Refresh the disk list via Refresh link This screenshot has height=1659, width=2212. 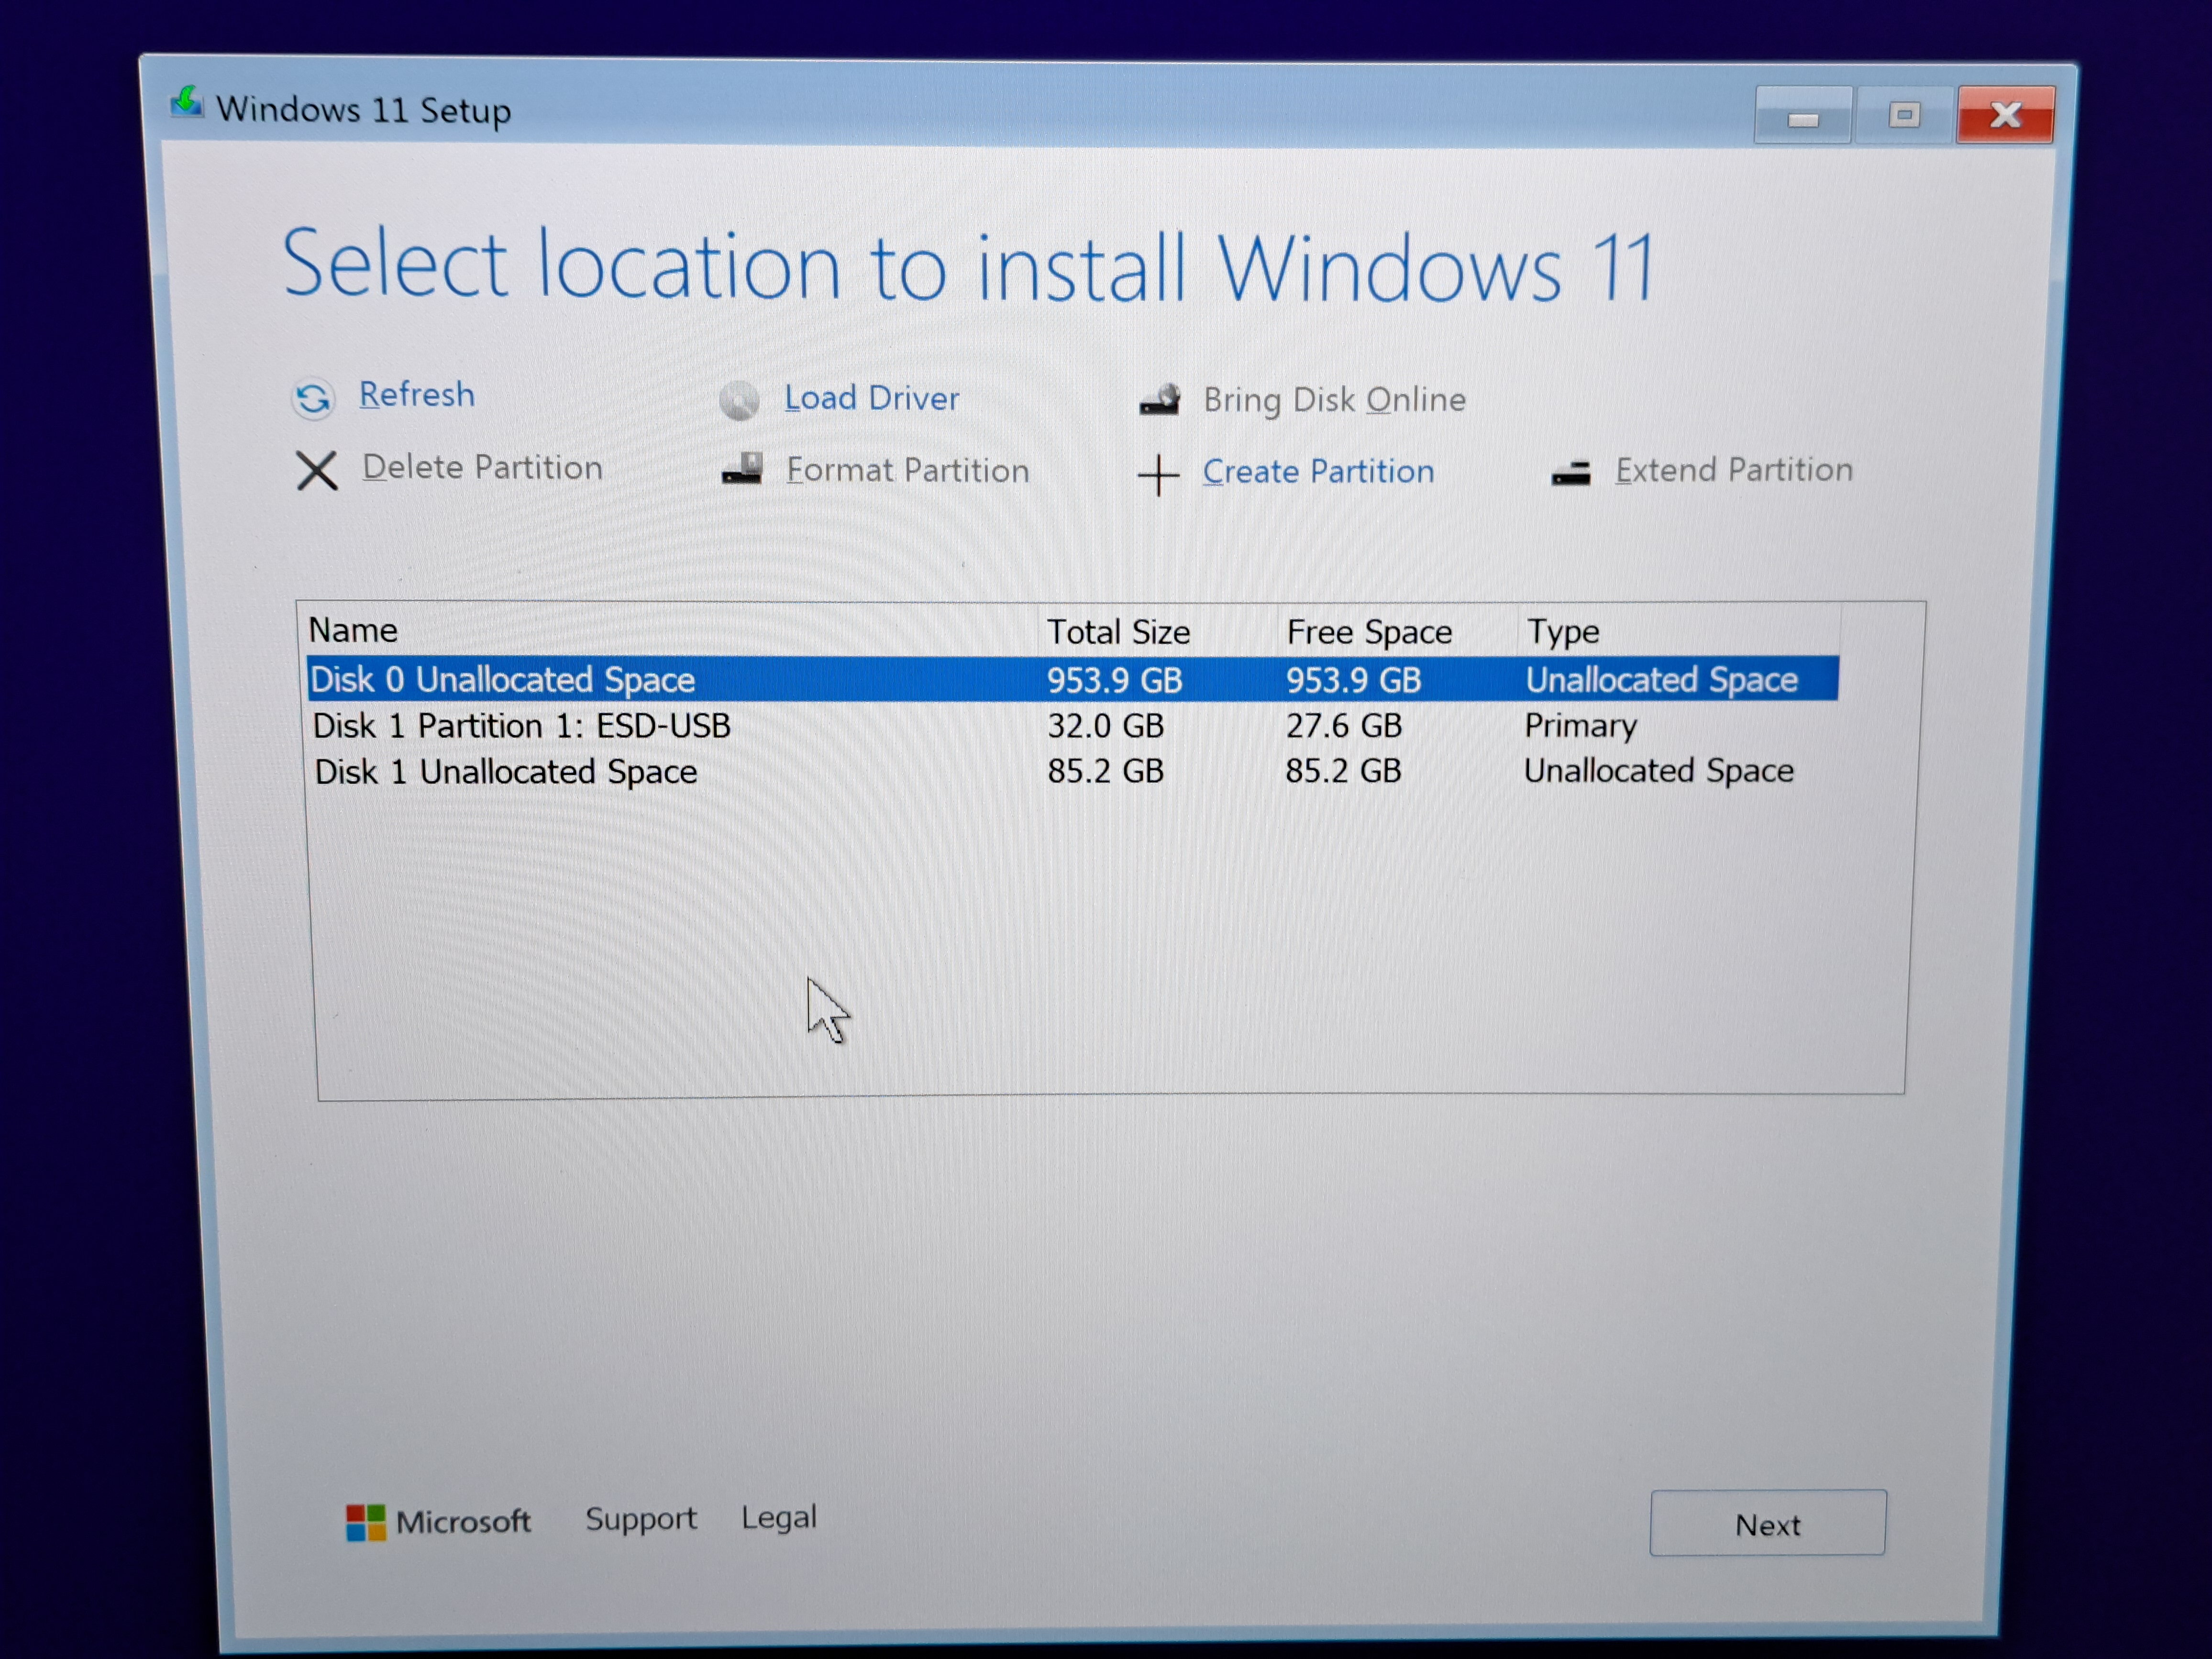[417, 394]
